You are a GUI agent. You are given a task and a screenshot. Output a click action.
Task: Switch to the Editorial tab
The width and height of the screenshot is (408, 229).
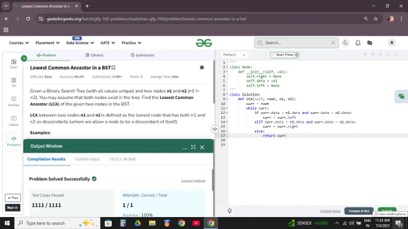coord(94,55)
